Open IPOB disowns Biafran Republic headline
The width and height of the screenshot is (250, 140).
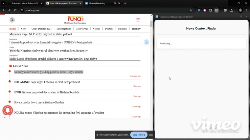click(47, 92)
